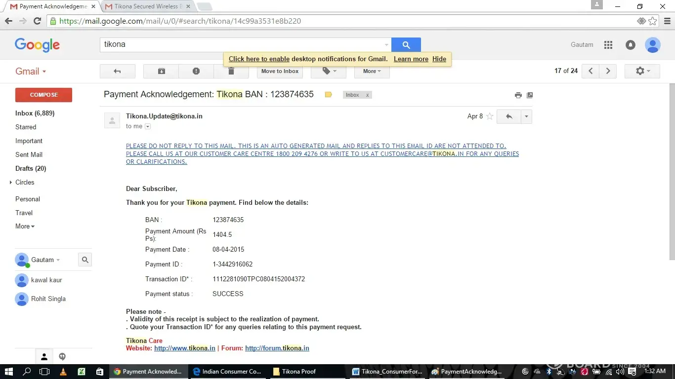Show details of 'to me' recipients
This screenshot has width=675, height=379.
coord(148,126)
